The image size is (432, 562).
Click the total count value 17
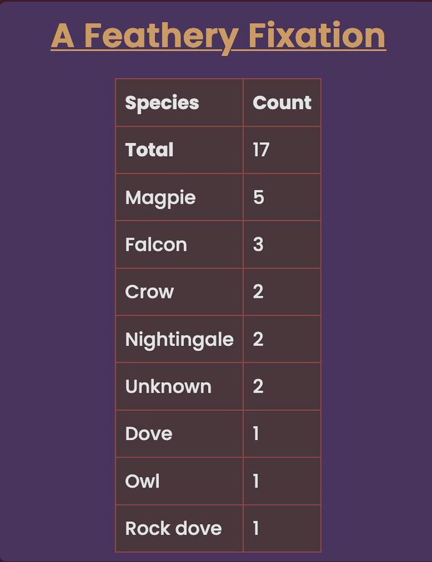click(282, 150)
